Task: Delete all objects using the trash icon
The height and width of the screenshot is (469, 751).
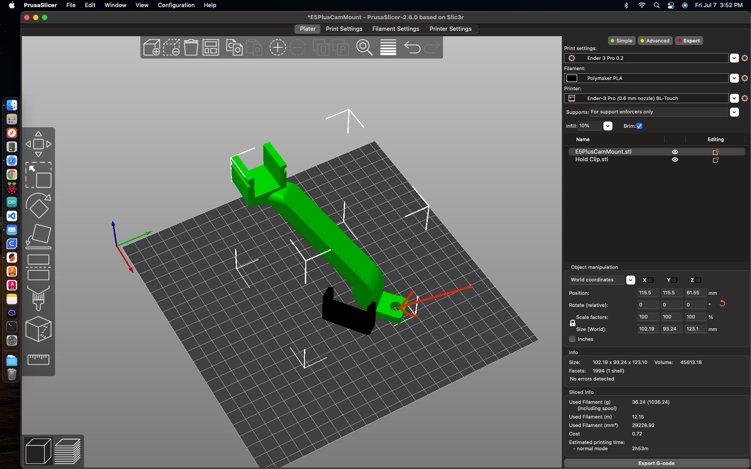Action: pyautogui.click(x=191, y=47)
